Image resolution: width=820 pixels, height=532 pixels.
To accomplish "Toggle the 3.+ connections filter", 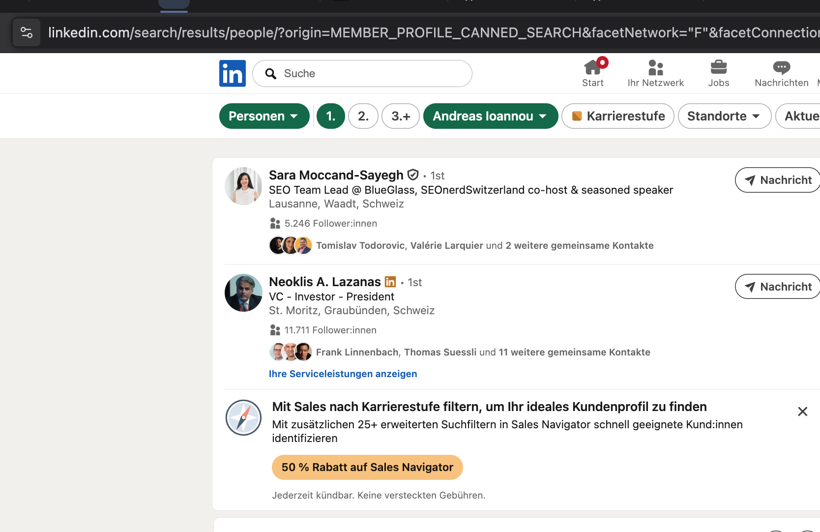I will (401, 116).
